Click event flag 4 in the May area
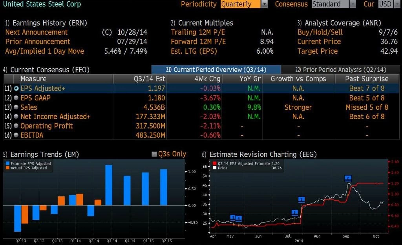 (x=239, y=218)
